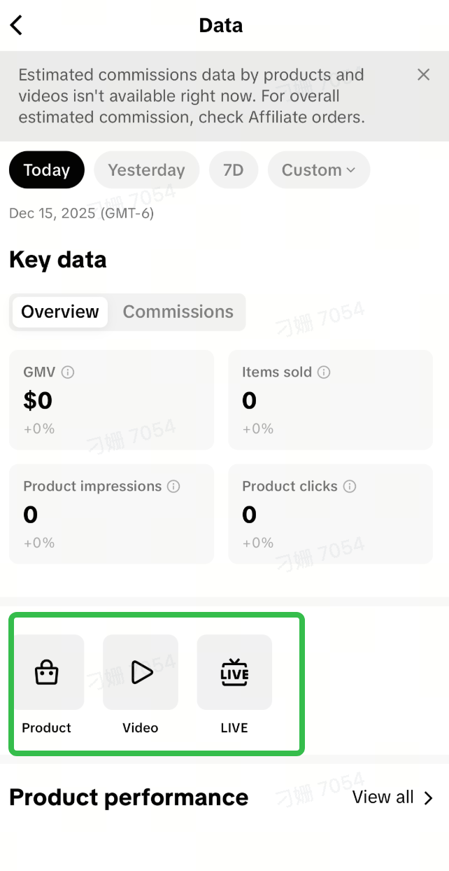Viewport: 449px width, 871px height.
Task: Tap the Product impressions card
Action: click(111, 514)
